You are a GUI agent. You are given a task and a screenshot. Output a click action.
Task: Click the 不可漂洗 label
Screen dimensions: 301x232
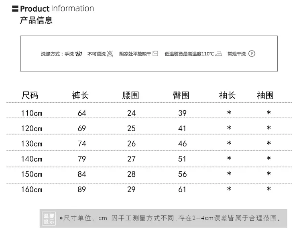click(97, 54)
